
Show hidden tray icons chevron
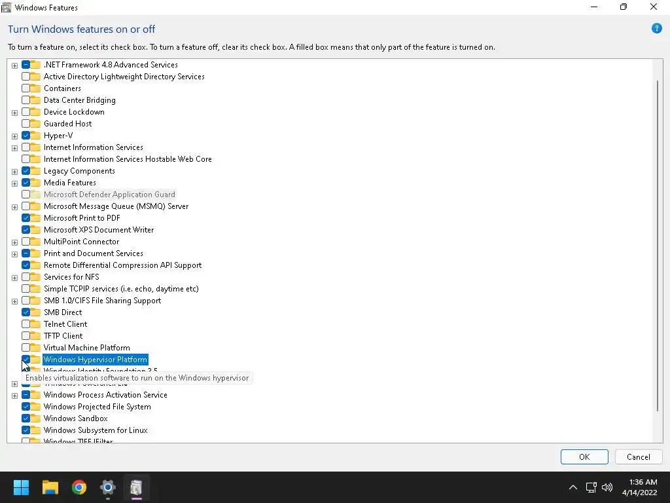tap(573, 487)
